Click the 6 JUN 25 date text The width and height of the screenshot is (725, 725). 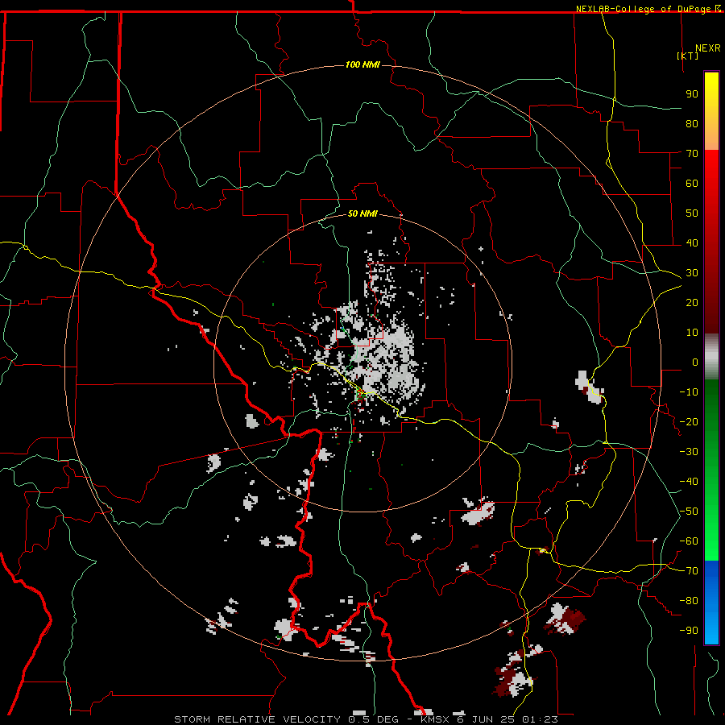click(487, 719)
